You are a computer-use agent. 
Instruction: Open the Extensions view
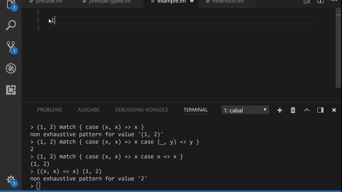coord(11,90)
